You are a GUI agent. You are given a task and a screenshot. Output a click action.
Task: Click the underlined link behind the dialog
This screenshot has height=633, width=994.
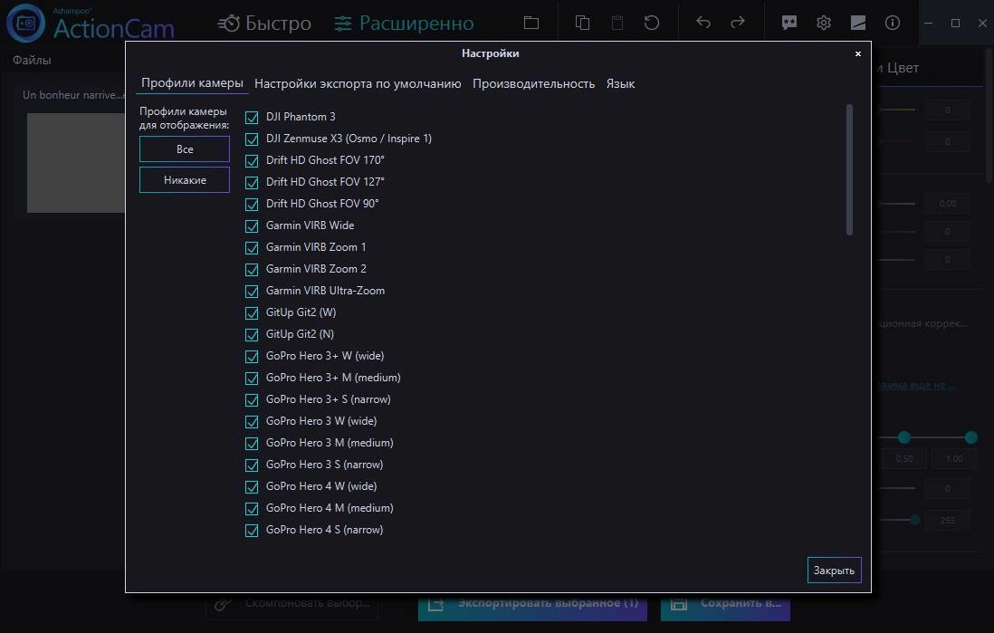point(917,385)
